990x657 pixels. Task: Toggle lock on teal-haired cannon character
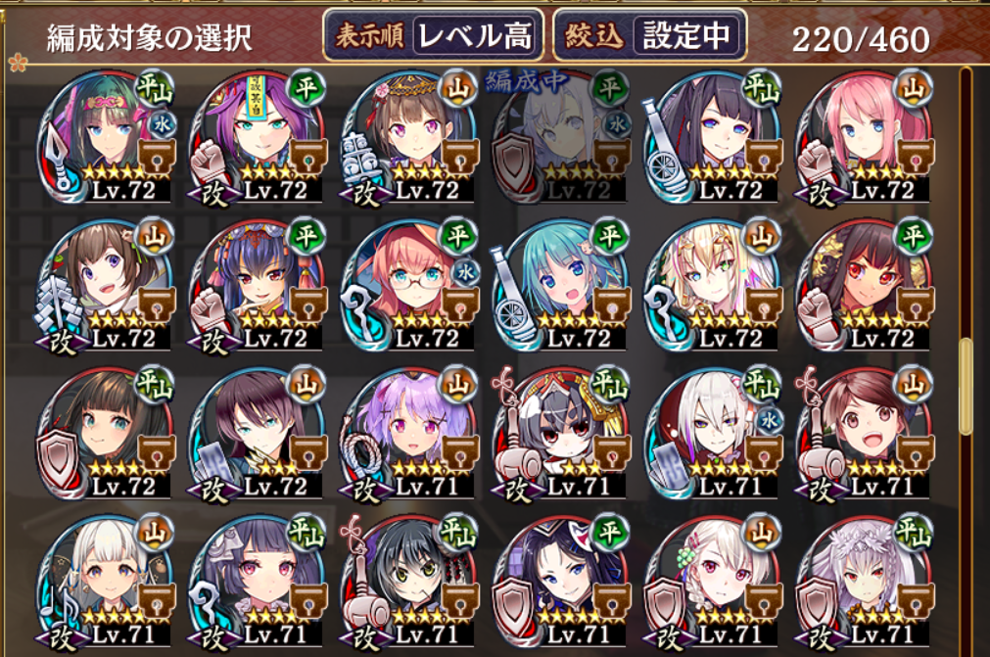coord(611,306)
